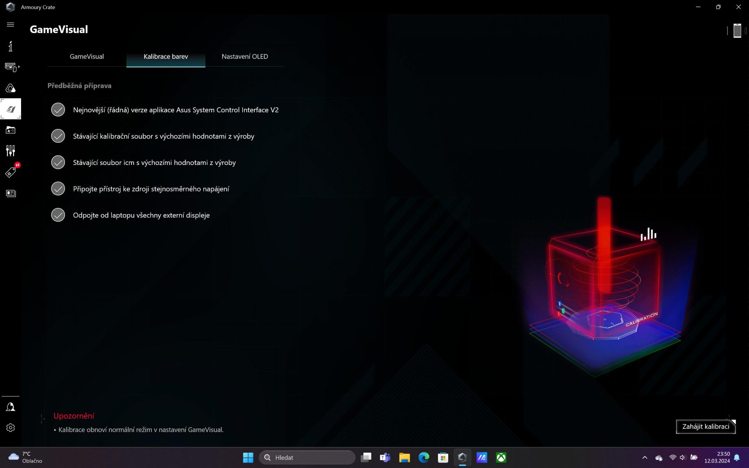This screenshot has height=468, width=749.
Task: Open News sidebar icon
Action: 11,193
